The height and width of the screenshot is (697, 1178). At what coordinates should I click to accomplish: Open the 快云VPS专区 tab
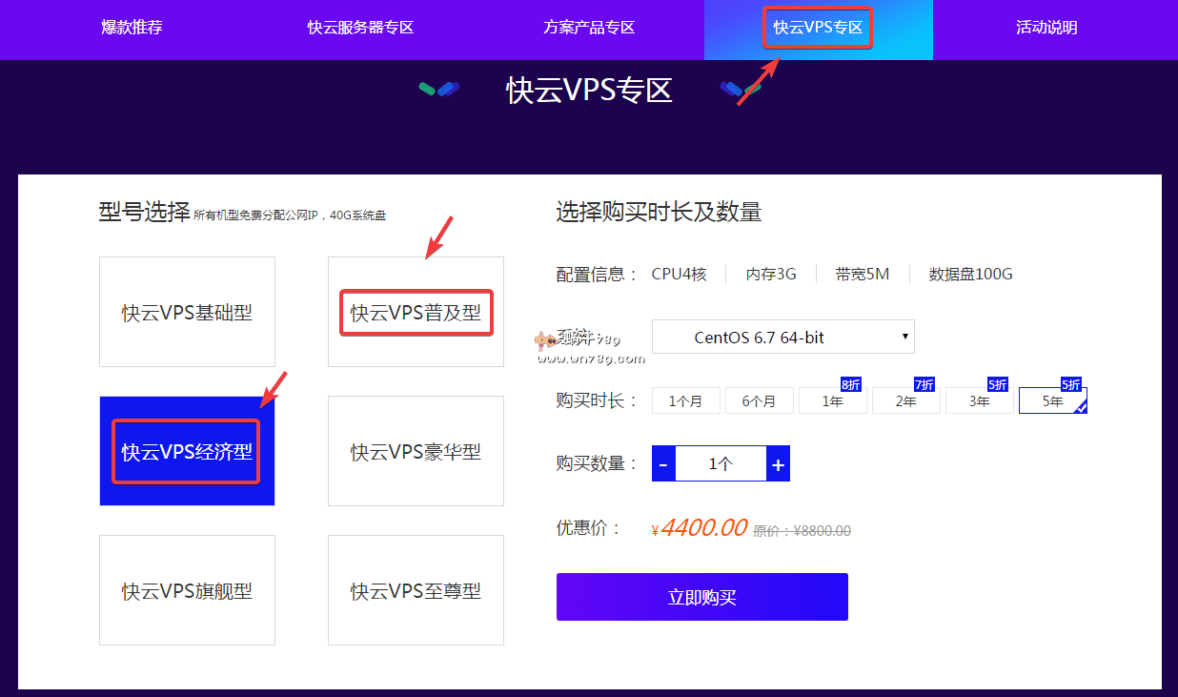pos(817,28)
